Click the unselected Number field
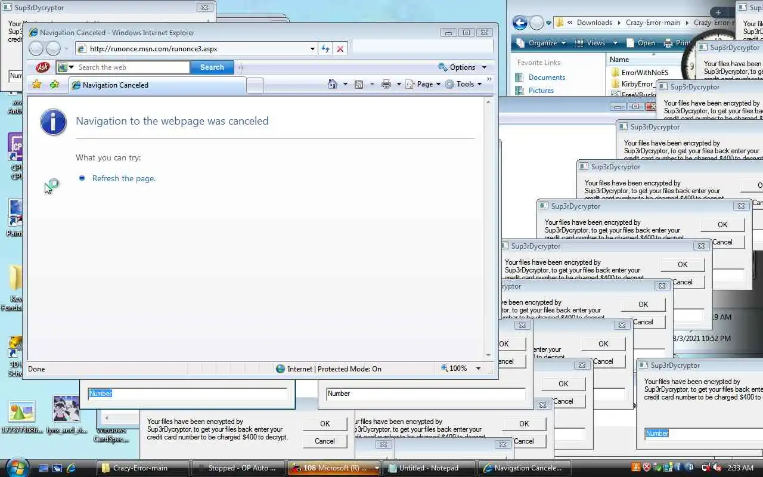763x477 pixels. (x=426, y=394)
